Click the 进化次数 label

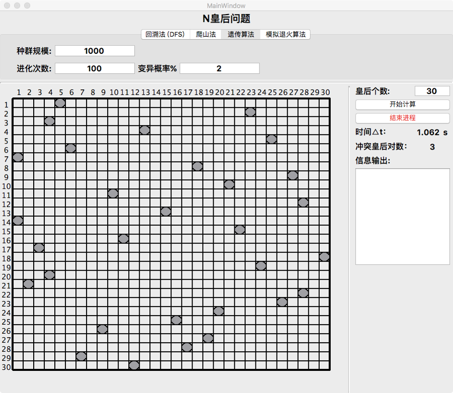[34, 69]
